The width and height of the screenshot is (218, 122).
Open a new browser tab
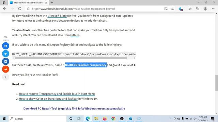tap(52, 3)
